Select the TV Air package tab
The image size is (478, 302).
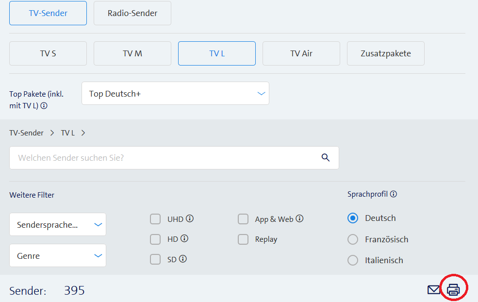tap(301, 53)
